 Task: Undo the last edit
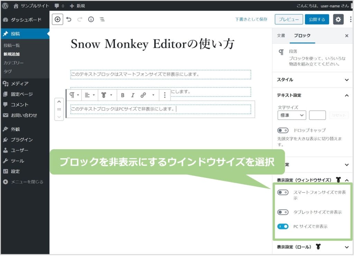69,19
